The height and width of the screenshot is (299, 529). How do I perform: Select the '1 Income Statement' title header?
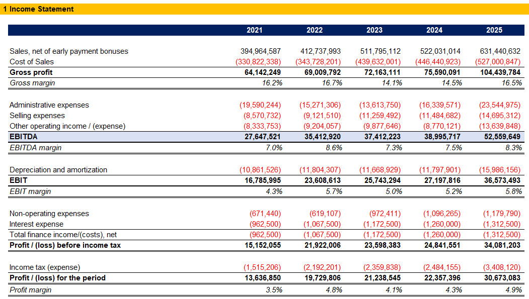click(38, 9)
